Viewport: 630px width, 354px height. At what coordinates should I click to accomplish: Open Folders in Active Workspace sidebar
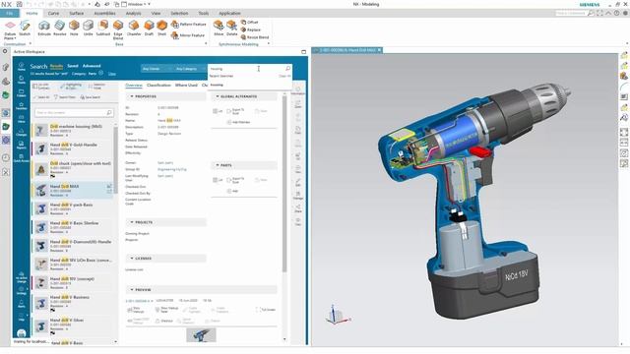coord(22,93)
